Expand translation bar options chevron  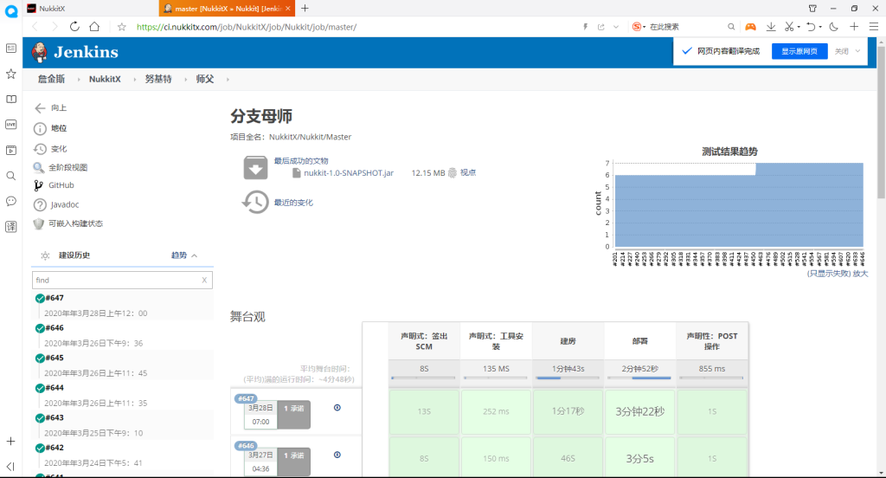[x=857, y=51]
